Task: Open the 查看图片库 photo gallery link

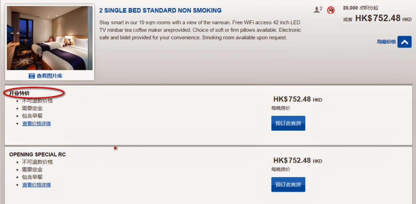Action: pyautogui.click(x=49, y=76)
